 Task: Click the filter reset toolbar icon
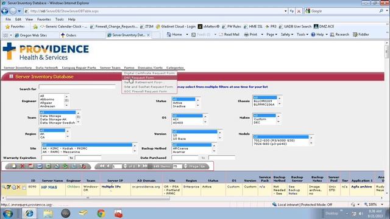[83, 166]
